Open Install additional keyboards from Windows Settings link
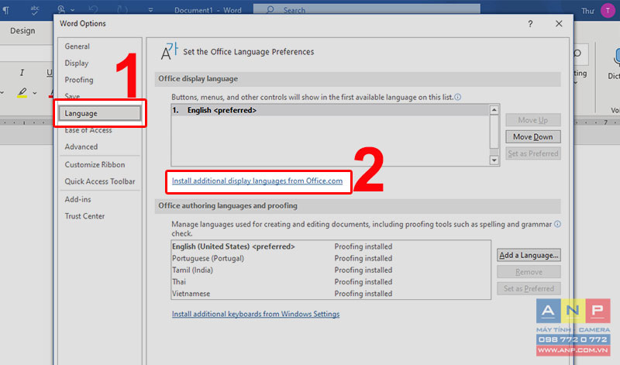620x365 pixels. coord(256,314)
